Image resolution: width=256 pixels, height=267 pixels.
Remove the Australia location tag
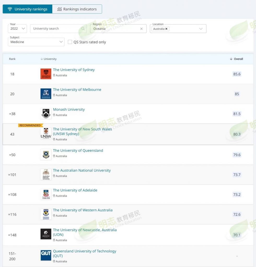coord(166,29)
